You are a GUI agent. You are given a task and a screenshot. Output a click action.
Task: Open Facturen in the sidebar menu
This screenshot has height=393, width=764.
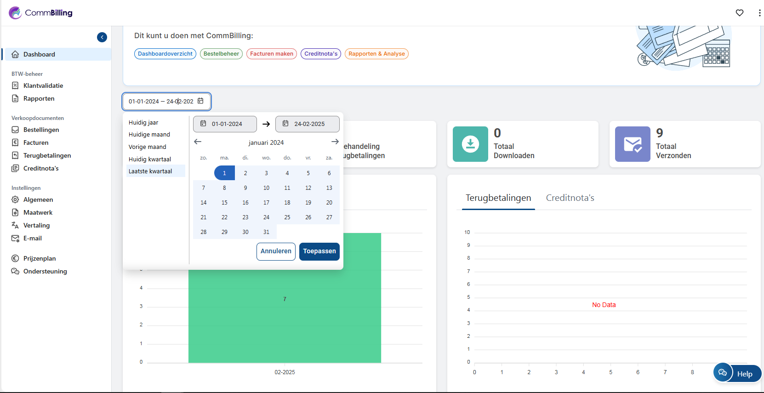(x=36, y=142)
